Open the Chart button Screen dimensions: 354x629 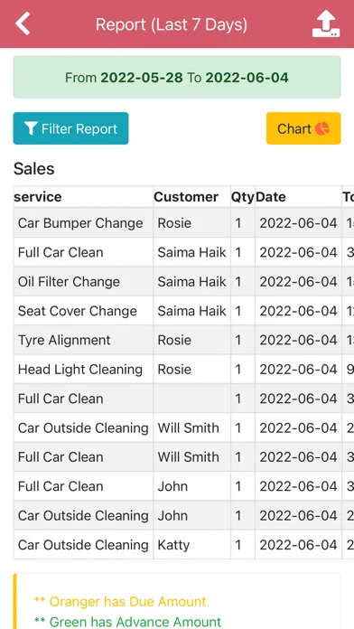point(303,128)
